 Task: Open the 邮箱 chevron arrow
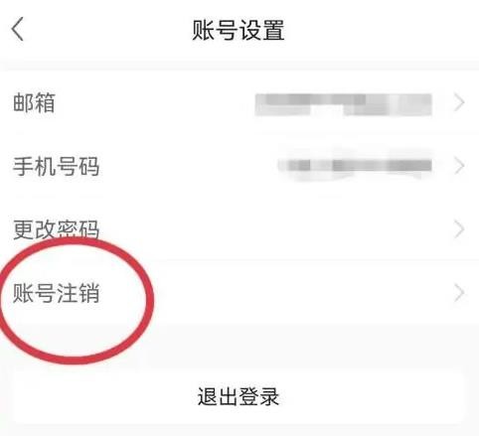[x=459, y=103]
